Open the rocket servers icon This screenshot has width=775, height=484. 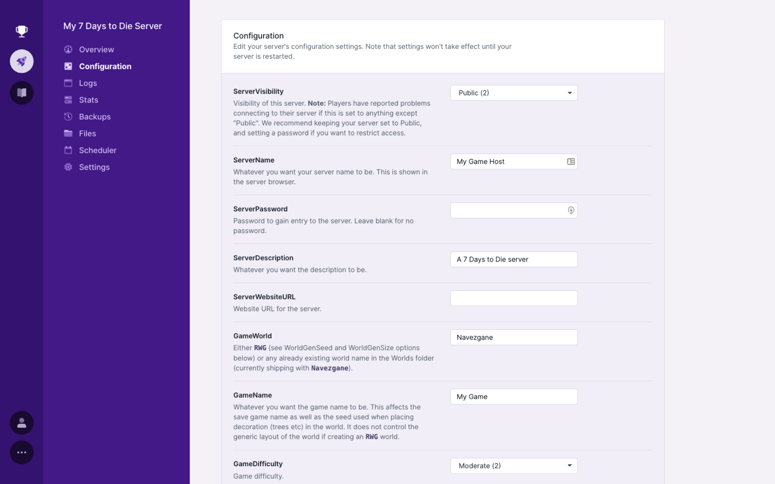pos(22,61)
